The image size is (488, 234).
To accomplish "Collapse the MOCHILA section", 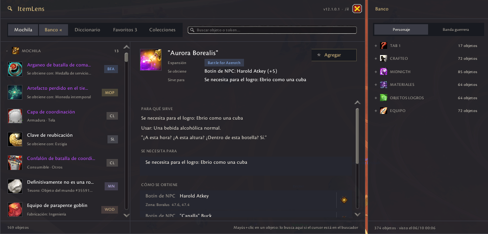I will coord(7,51).
